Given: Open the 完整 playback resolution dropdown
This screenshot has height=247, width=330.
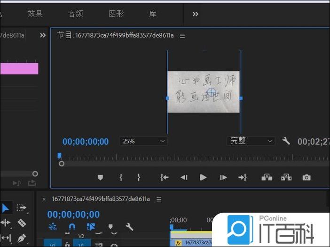Looking at the screenshot, I should coord(251,141).
